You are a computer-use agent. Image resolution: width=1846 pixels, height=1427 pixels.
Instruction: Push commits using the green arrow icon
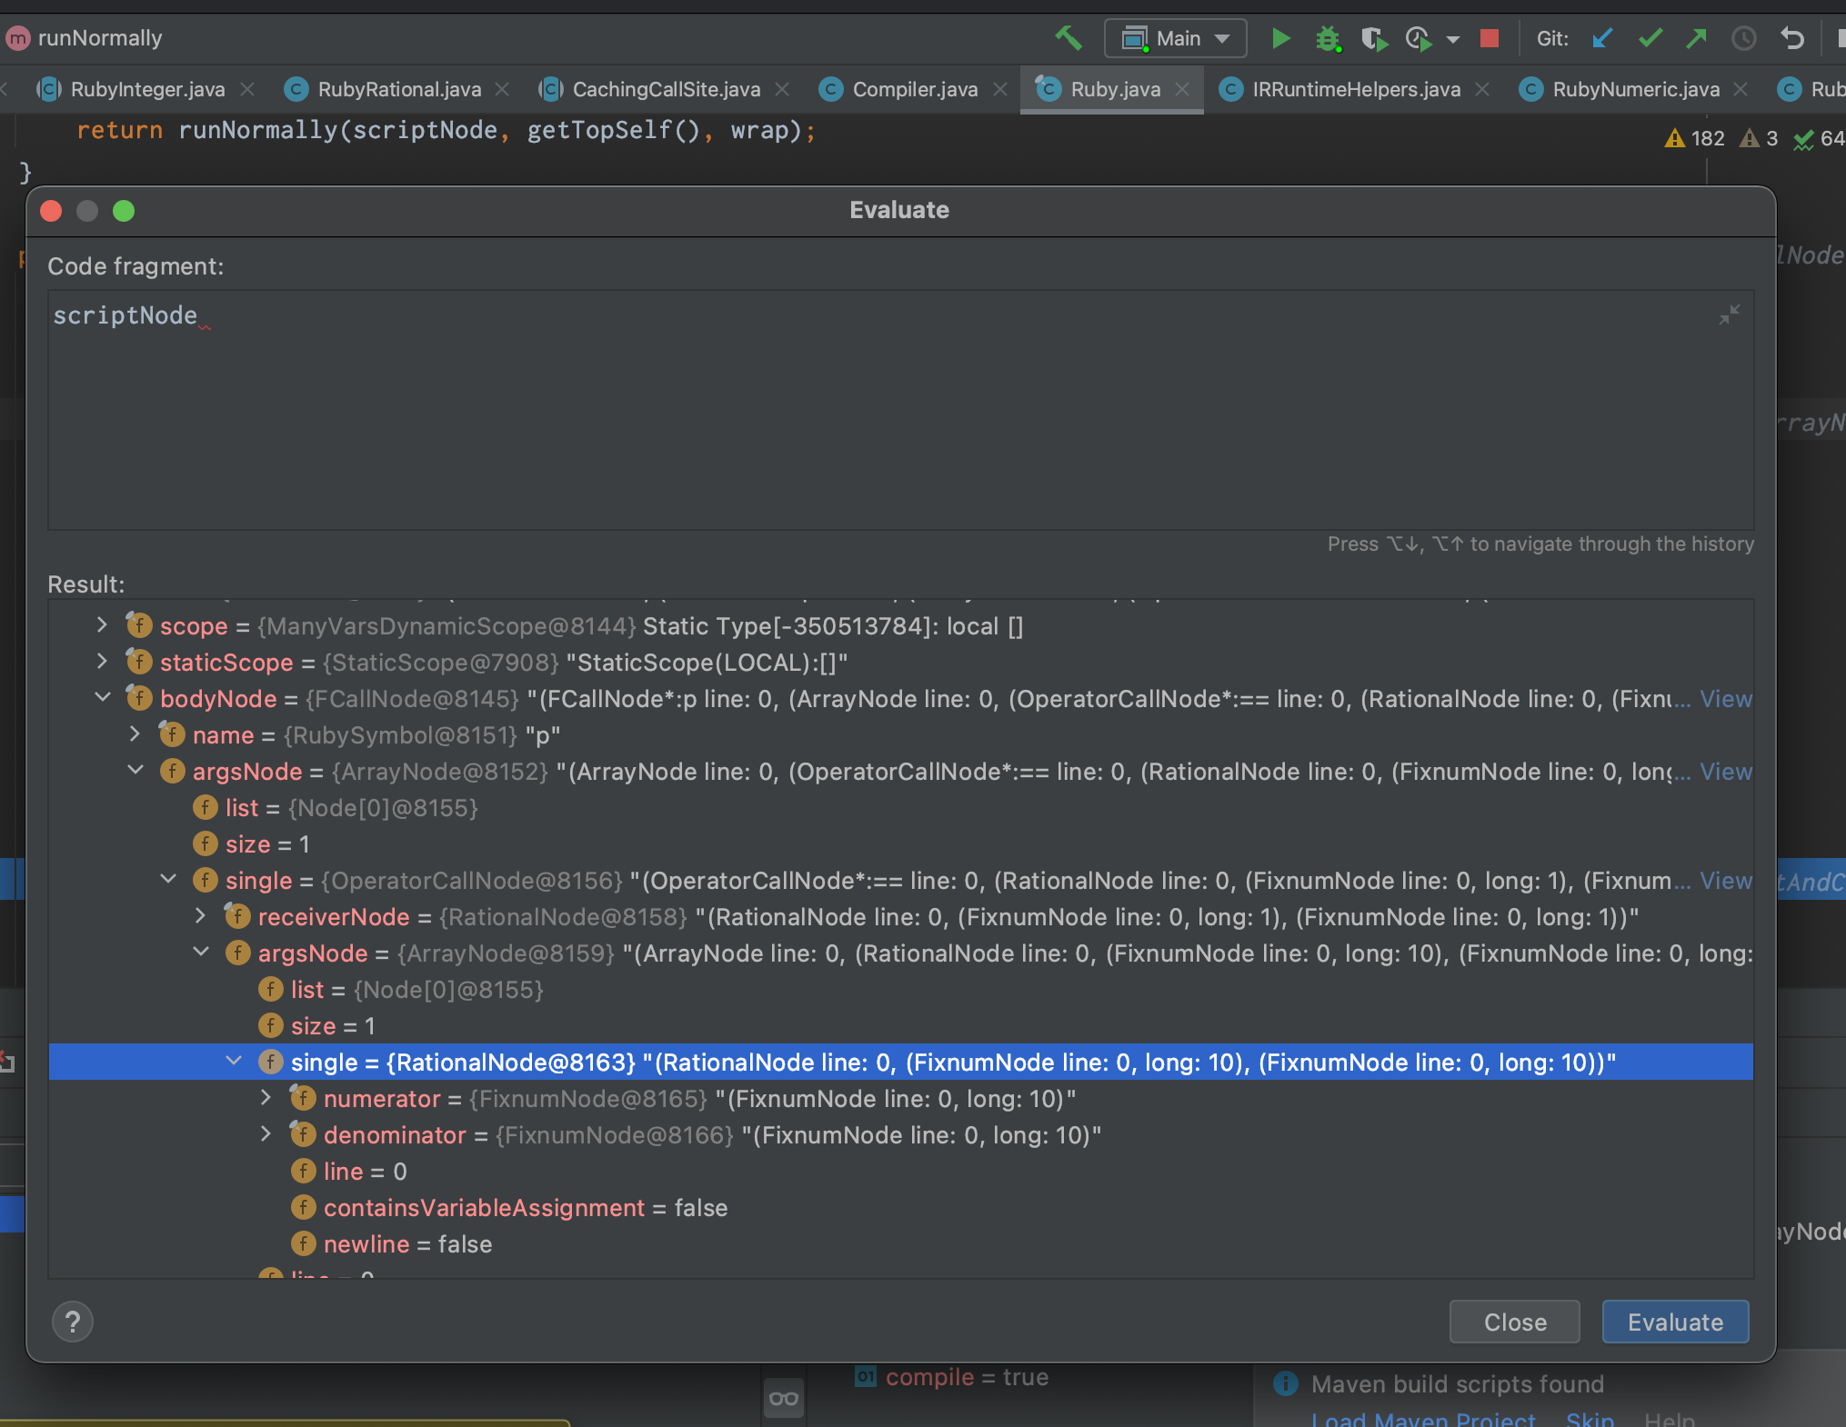[x=1697, y=38]
